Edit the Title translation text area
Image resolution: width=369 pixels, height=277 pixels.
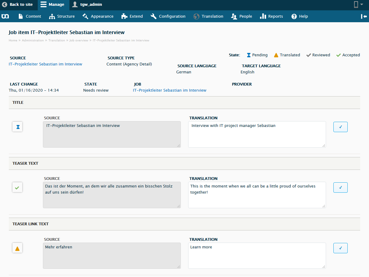click(257, 135)
